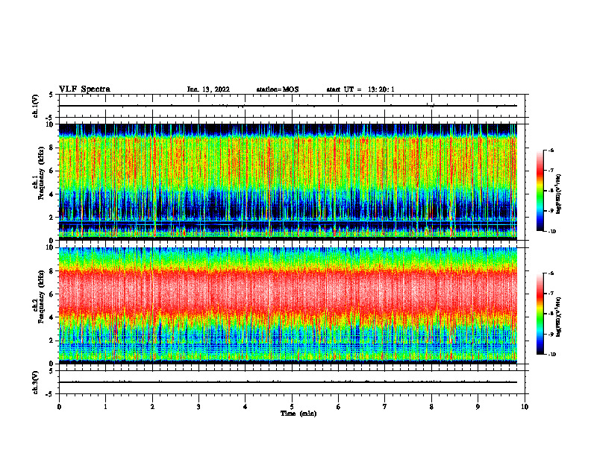This screenshot has height=456, width=591.
Task: Select the "start UT = 13:20: 1" text
Action: point(360,89)
